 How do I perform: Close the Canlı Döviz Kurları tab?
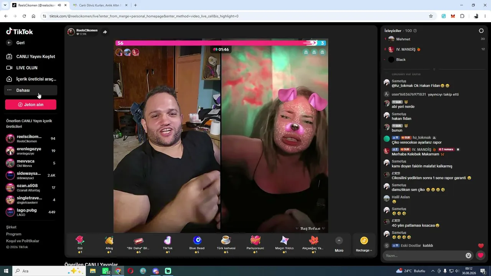(x=126, y=5)
